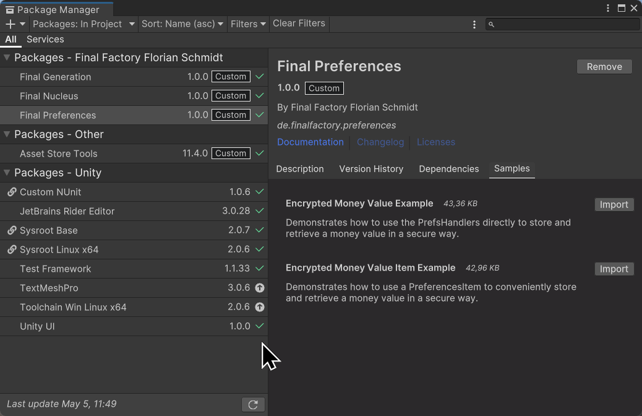Select the Sysroot Base package

[x=134, y=230]
